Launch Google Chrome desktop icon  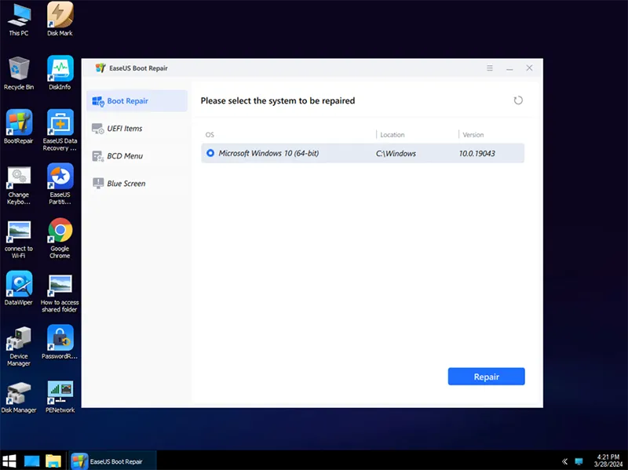click(60, 239)
